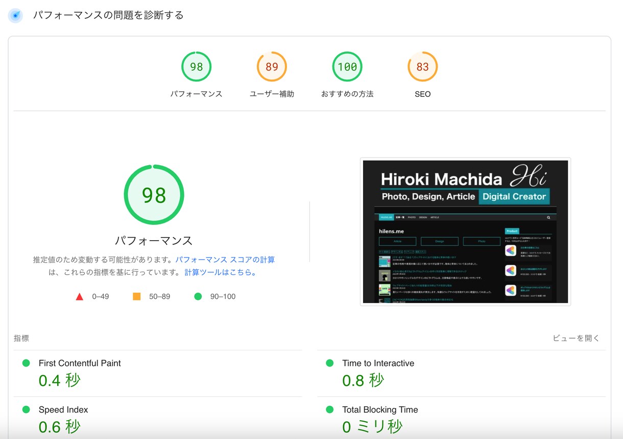Select the 98 Performance score gauge

(x=196, y=67)
